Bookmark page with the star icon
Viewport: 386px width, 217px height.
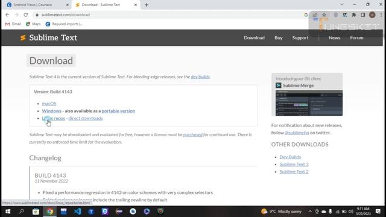(324, 14)
